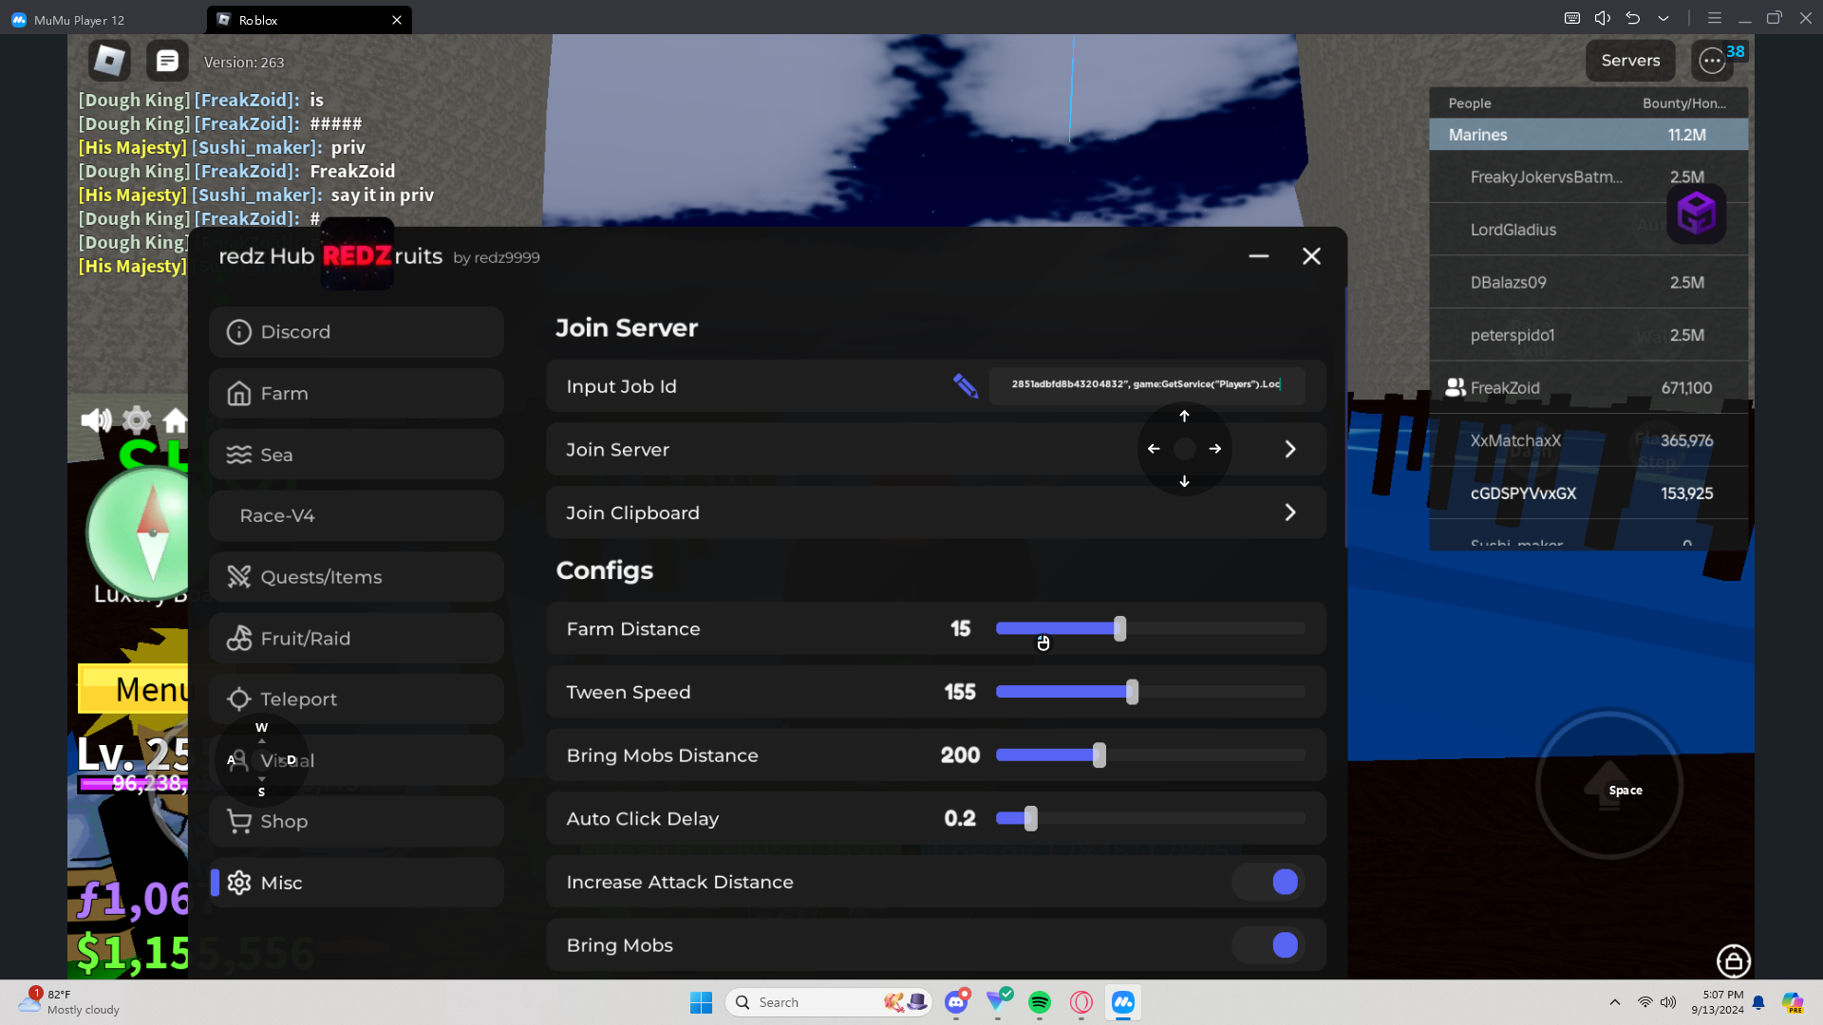1823x1025 pixels.
Task: Click the Farm Distance slider
Action: coord(1150,628)
